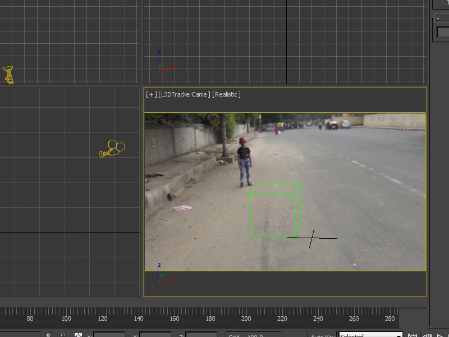Select the green wireframe box in camera view
The height and width of the screenshot is (337, 449).
(275, 210)
